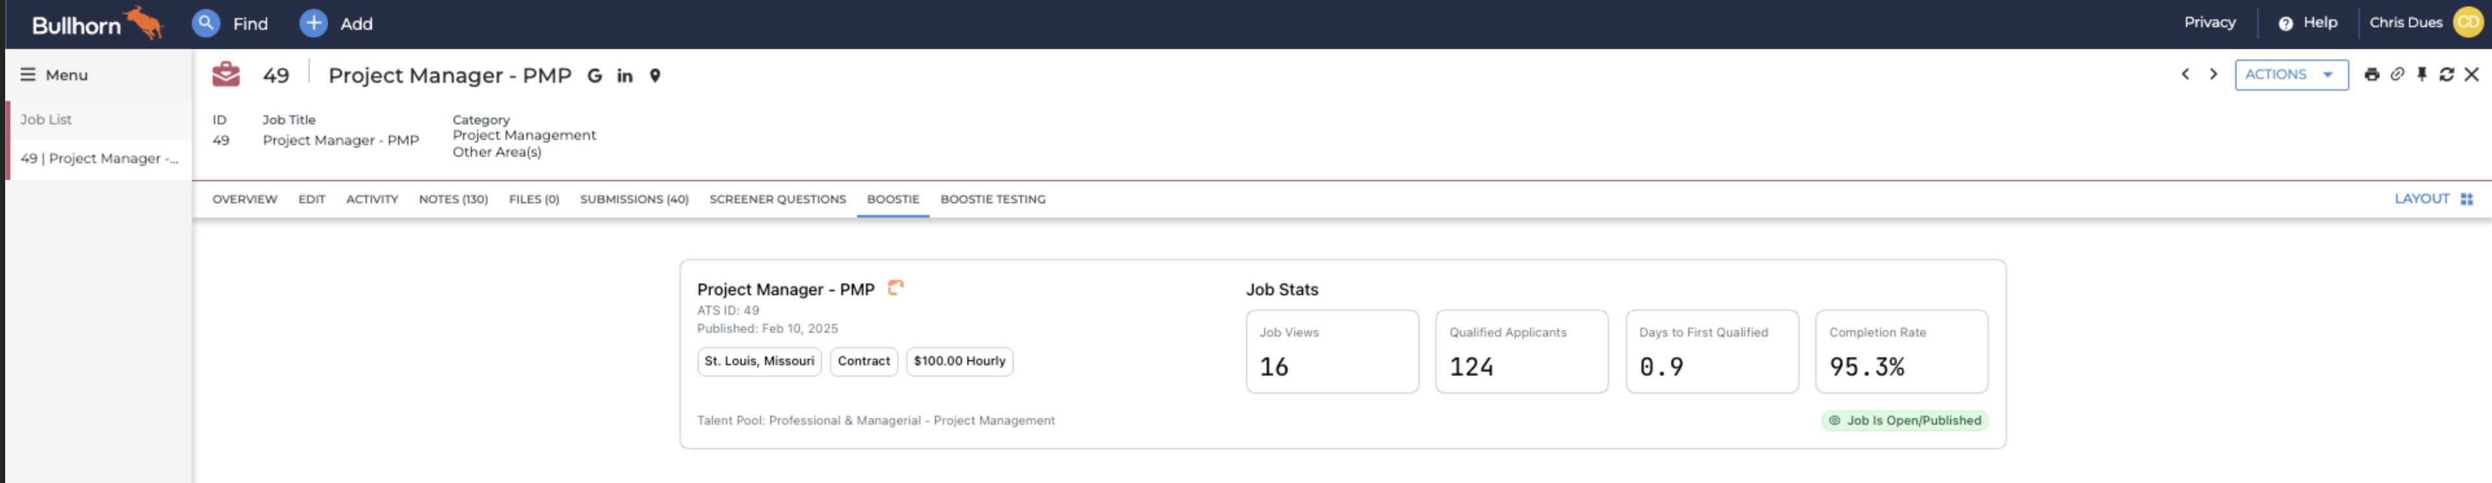This screenshot has height=483, width=2492.
Task: Copy record link via chain icon
Action: 2397,74
